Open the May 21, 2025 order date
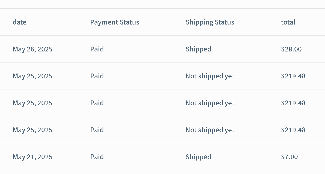Screen dimensions: 325x174 click(32, 157)
